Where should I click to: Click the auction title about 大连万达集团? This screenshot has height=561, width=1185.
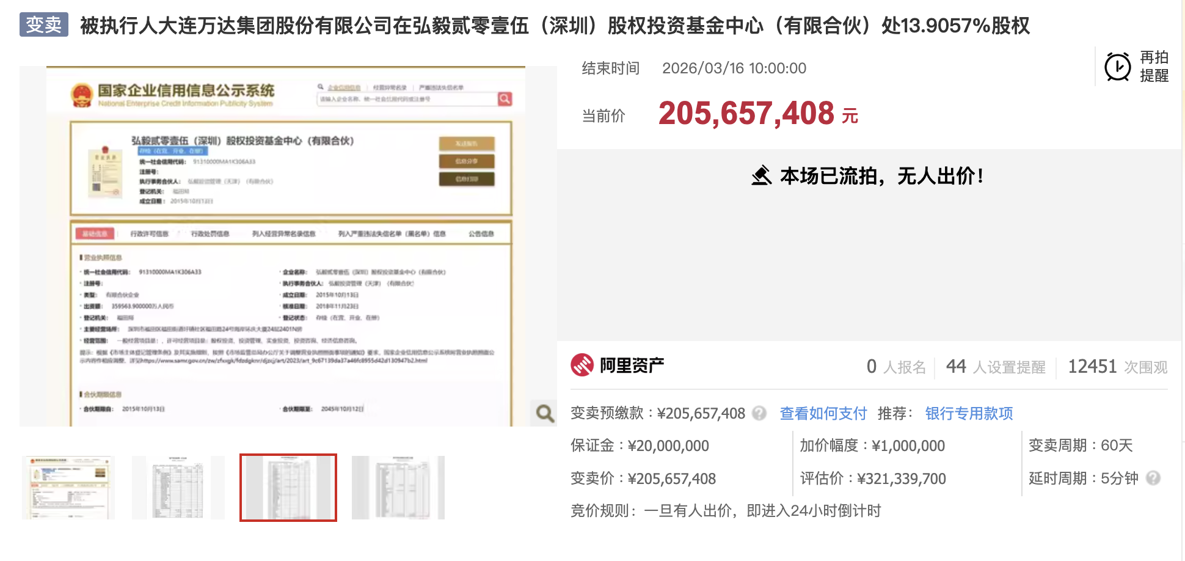tap(555, 26)
